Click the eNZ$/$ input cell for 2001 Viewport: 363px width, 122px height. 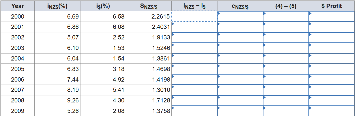240,27
